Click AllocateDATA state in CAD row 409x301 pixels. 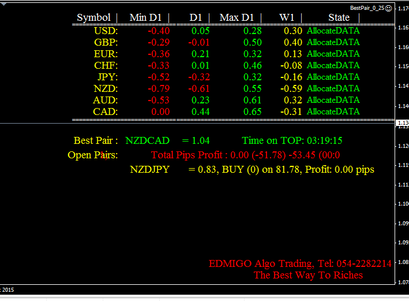click(333, 112)
